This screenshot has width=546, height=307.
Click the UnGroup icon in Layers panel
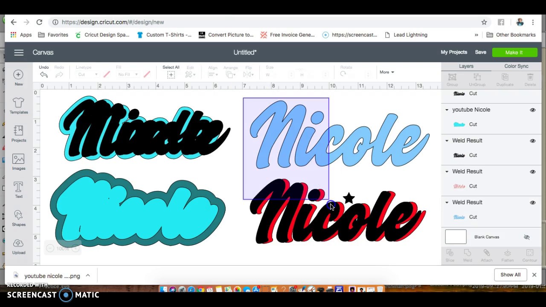477,77
